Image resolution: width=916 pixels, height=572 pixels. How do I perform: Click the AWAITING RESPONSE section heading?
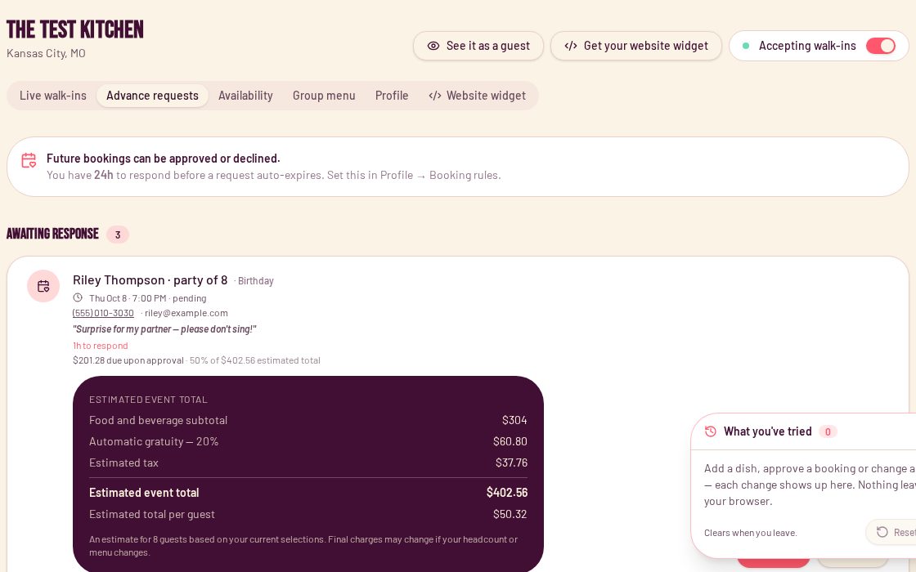click(52, 234)
